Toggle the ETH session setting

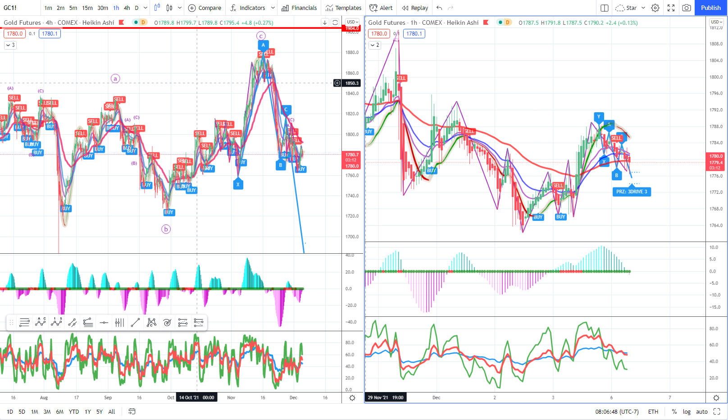653,411
